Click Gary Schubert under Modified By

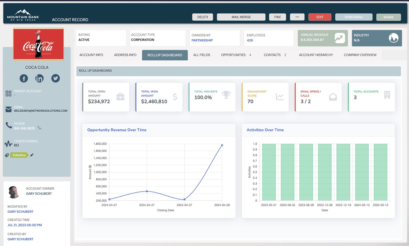coord(20,212)
